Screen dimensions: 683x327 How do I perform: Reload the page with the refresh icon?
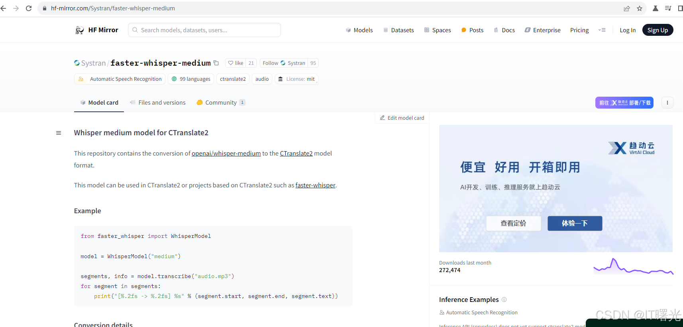tap(29, 8)
